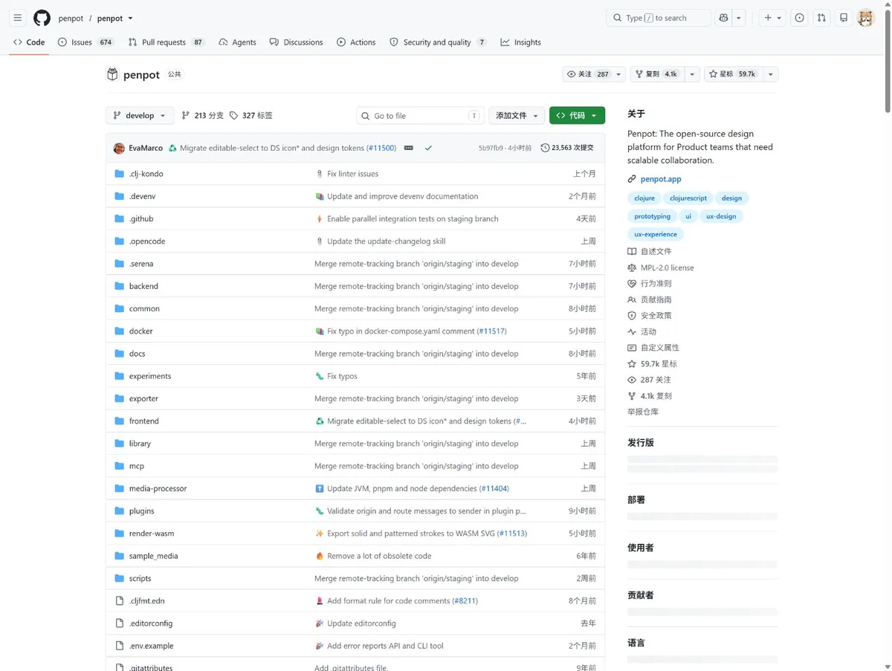Screen dimensions: 892x671
Task: Click the tag icon for 327 tags
Action: (233, 115)
